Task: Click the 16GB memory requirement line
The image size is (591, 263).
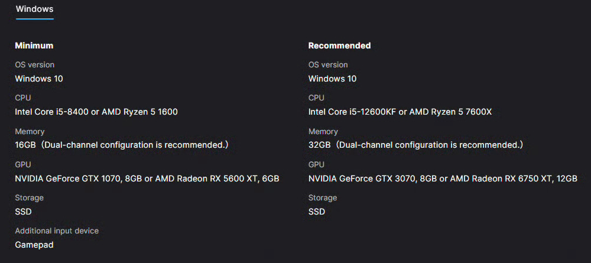Action: pyautogui.click(x=121, y=145)
